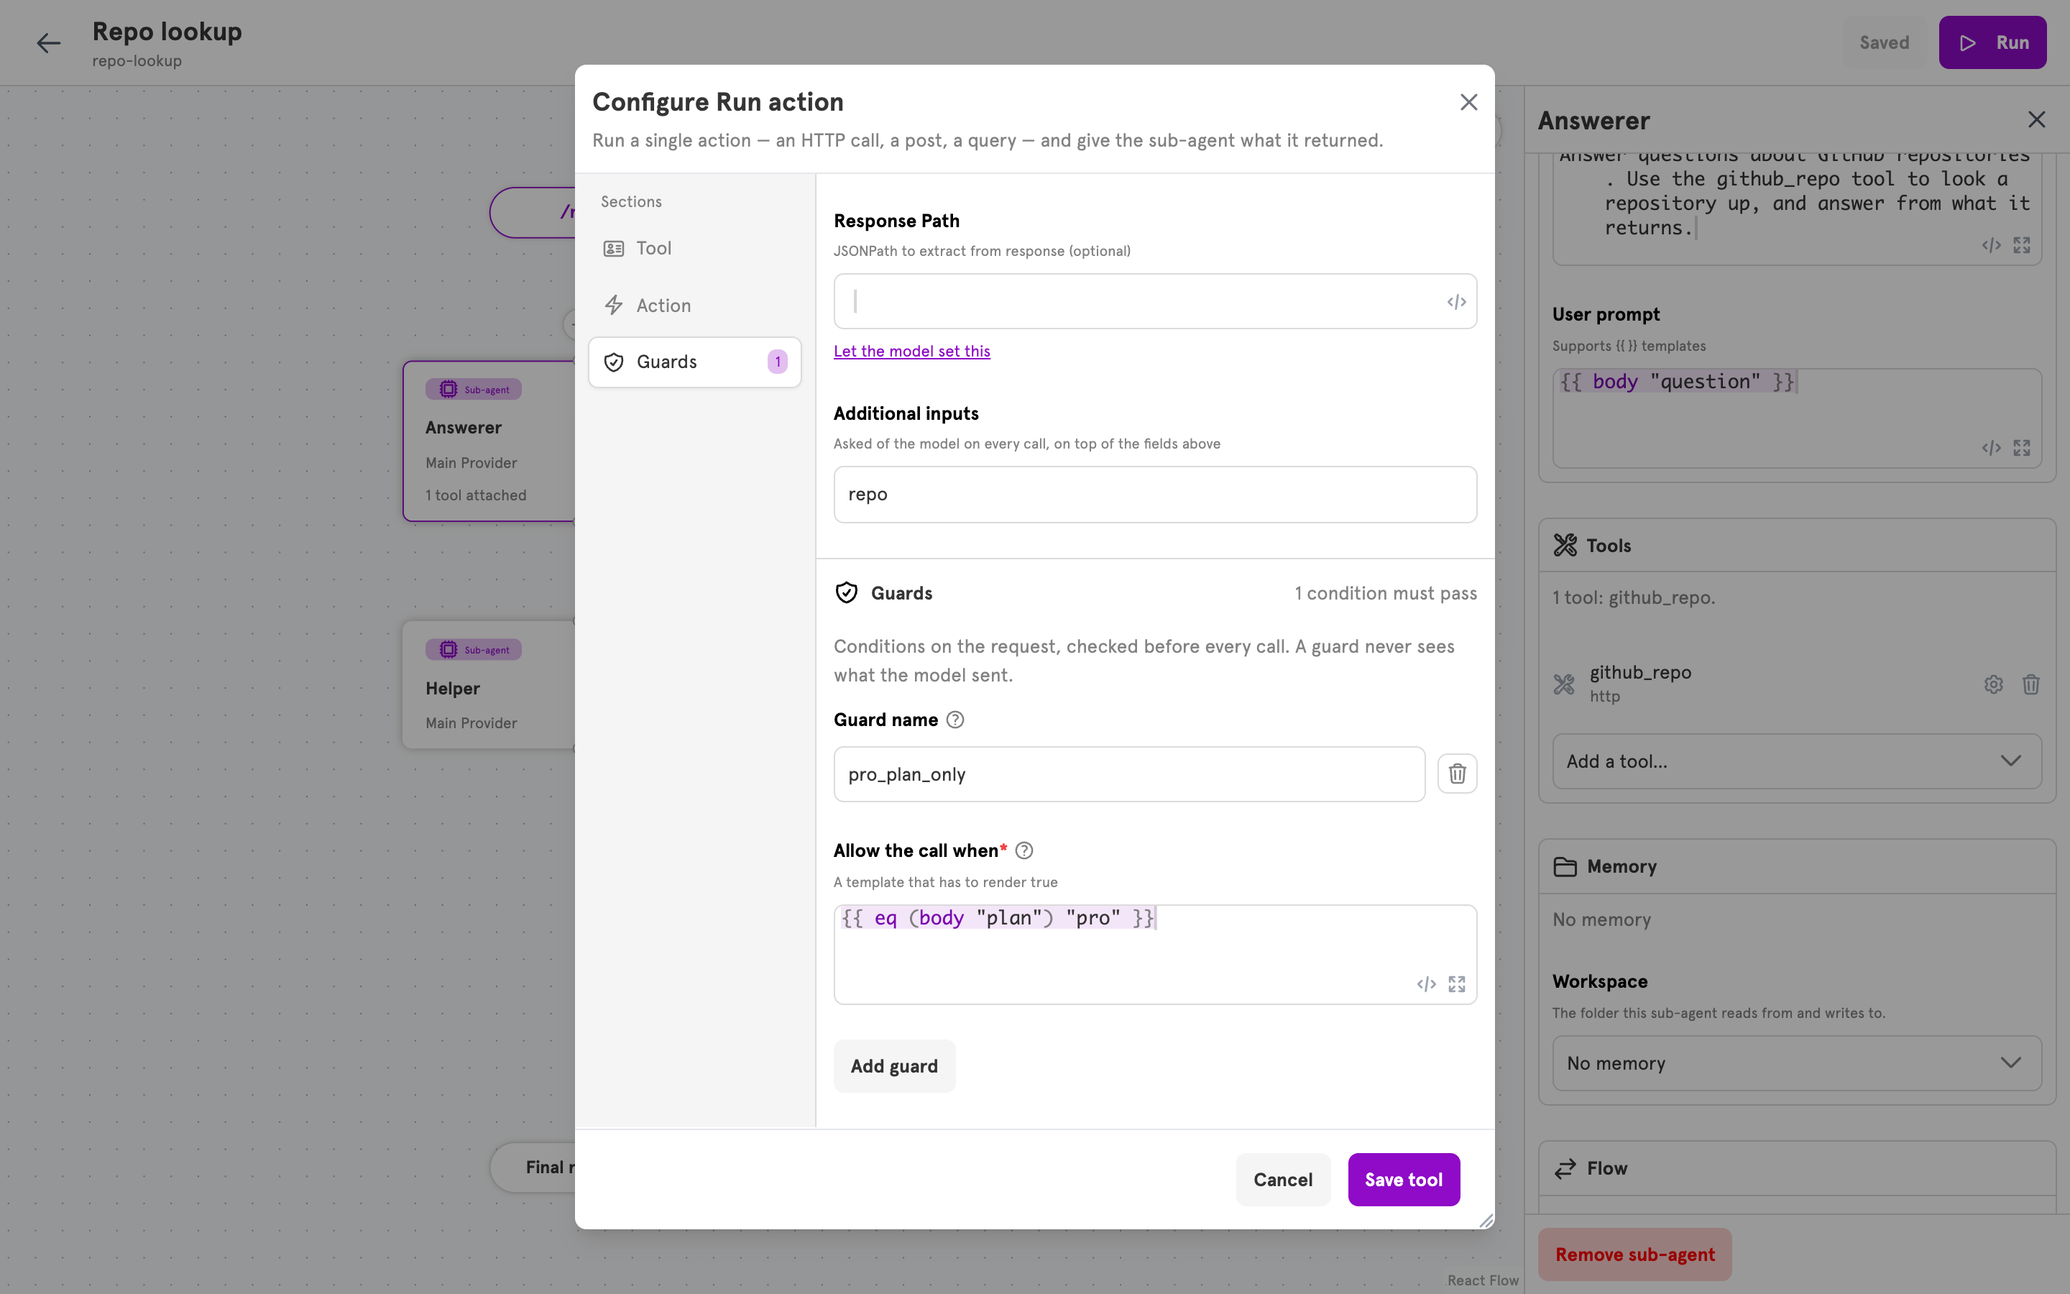Viewport: 2070px width, 1294px height.
Task: Click the Guards shield icon in heading
Action: coord(846,593)
